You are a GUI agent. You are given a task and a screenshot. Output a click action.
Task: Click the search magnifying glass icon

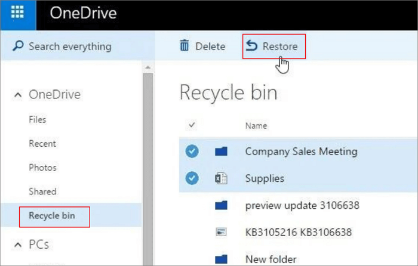[19, 47]
